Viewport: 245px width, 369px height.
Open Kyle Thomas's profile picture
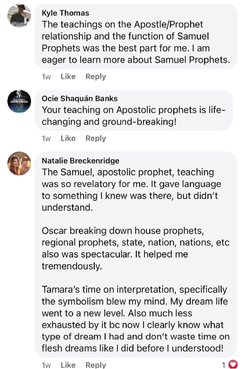19,16
